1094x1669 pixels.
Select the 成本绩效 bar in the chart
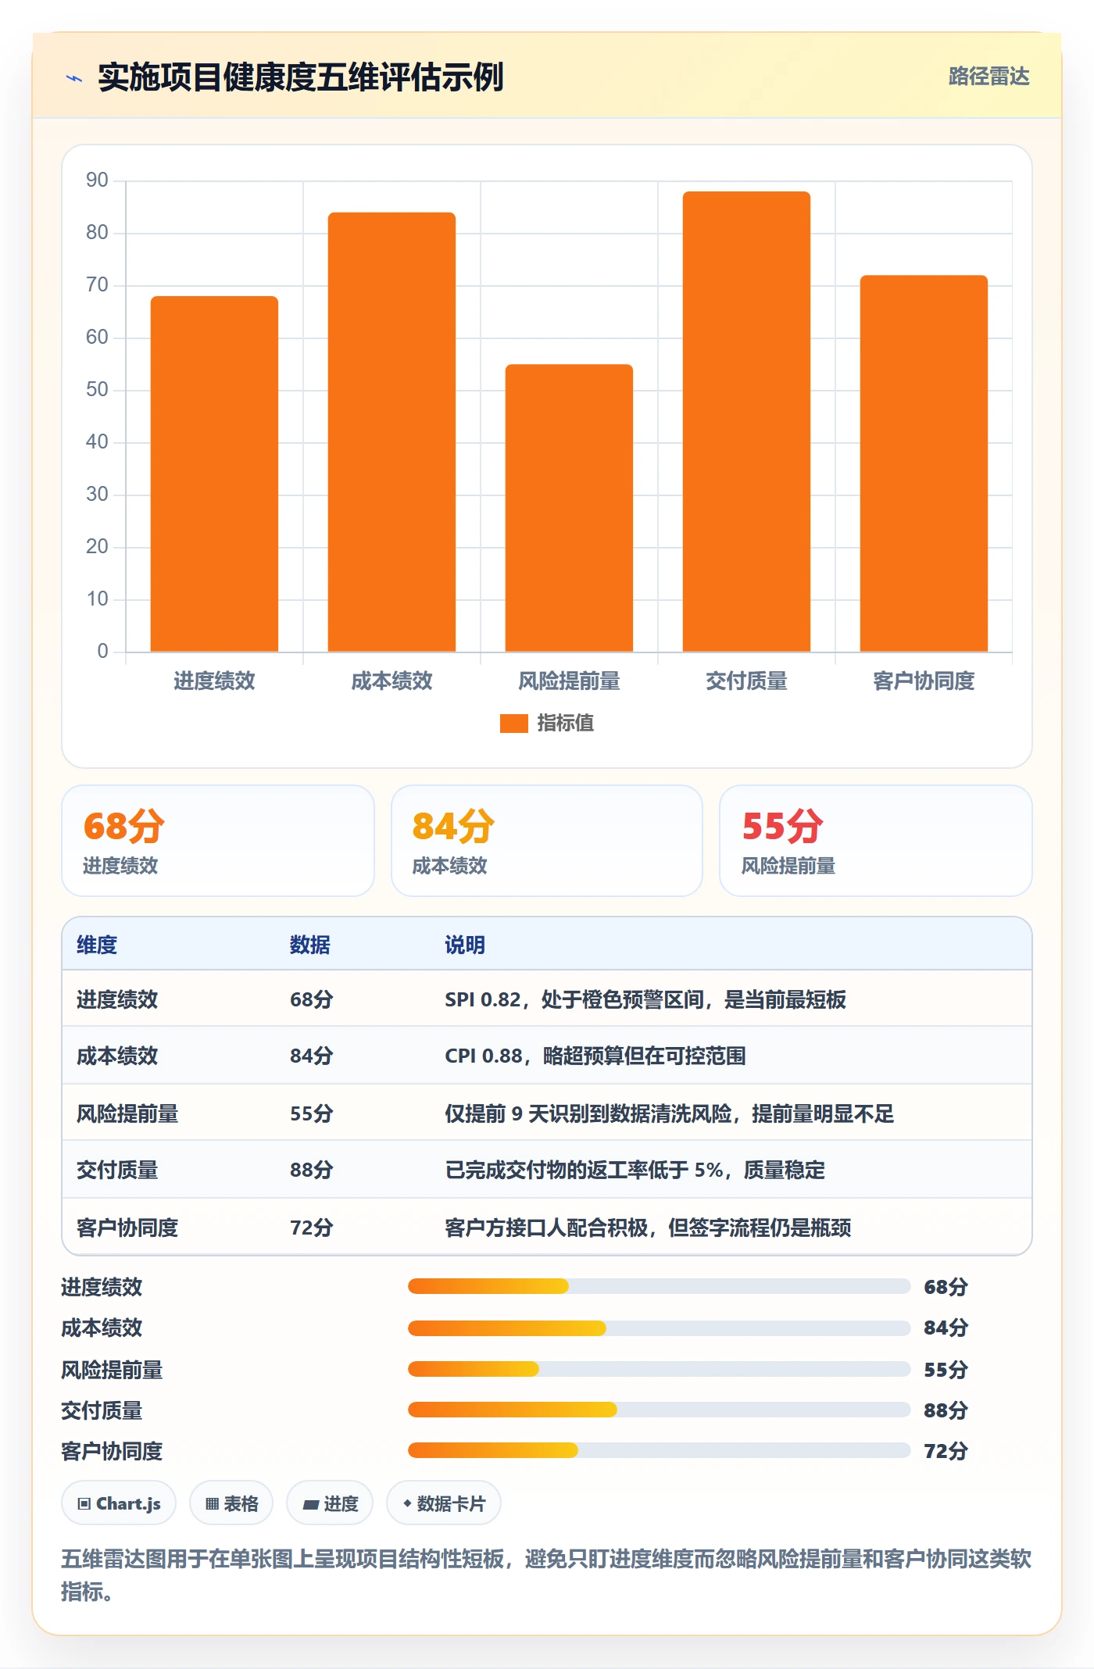391,432
